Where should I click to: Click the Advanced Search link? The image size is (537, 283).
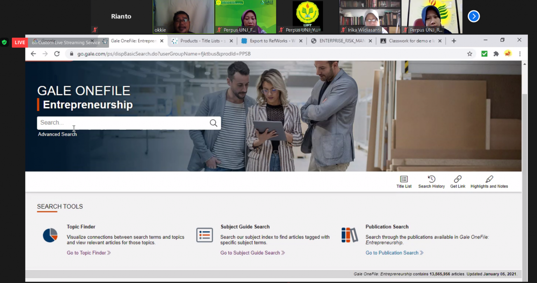point(57,134)
